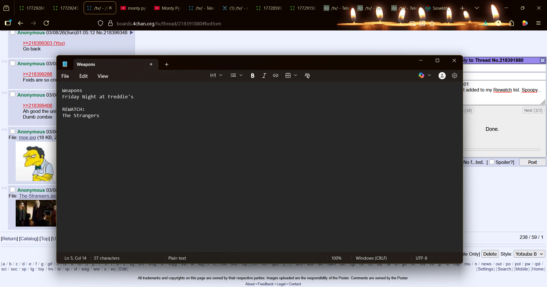Select the Weapons tab in Notepad
547x287 pixels.
click(115, 64)
